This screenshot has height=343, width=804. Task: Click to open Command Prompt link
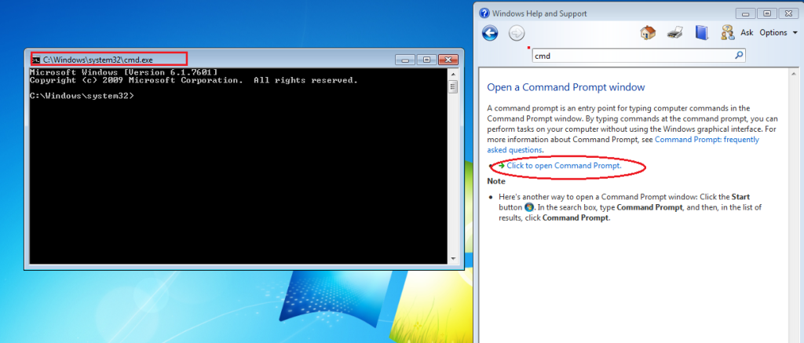564,166
